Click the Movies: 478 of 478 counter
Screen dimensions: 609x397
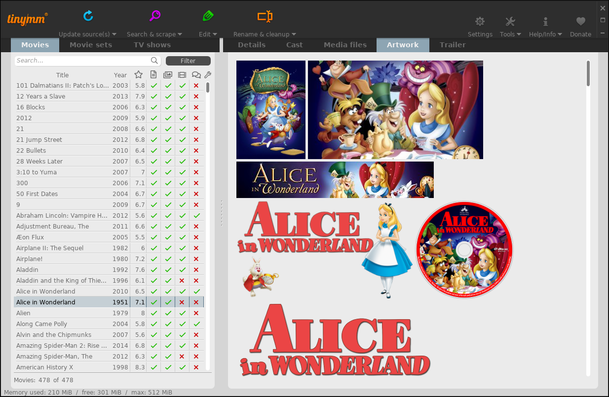point(43,380)
